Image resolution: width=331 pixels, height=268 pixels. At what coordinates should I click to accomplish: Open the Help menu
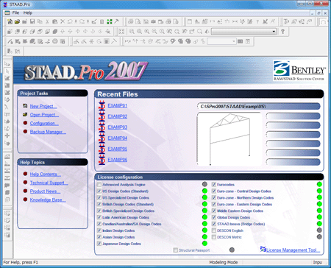[28, 13]
